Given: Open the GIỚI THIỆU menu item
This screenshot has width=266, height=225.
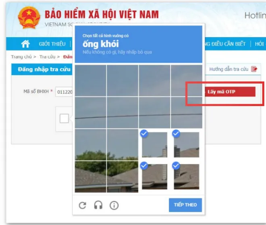Looking at the screenshot, I should pos(52,44).
